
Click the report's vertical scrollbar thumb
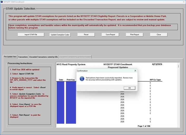[x=178, y=66]
